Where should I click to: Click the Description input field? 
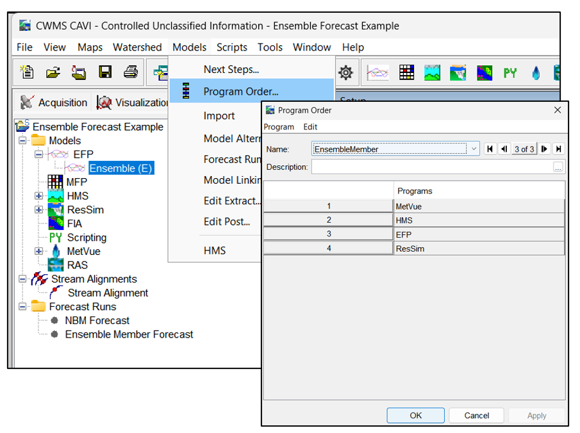432,167
